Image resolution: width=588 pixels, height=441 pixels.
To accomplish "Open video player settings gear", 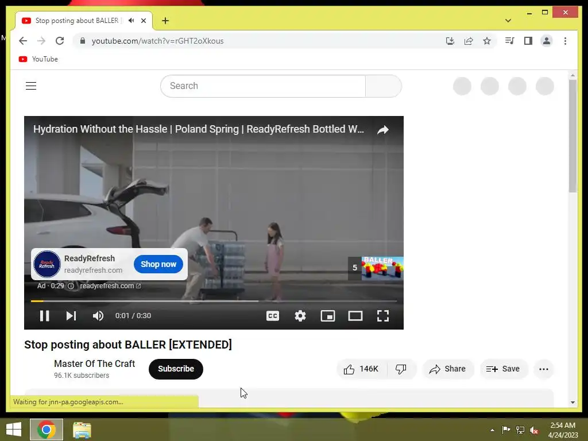I will (300, 316).
